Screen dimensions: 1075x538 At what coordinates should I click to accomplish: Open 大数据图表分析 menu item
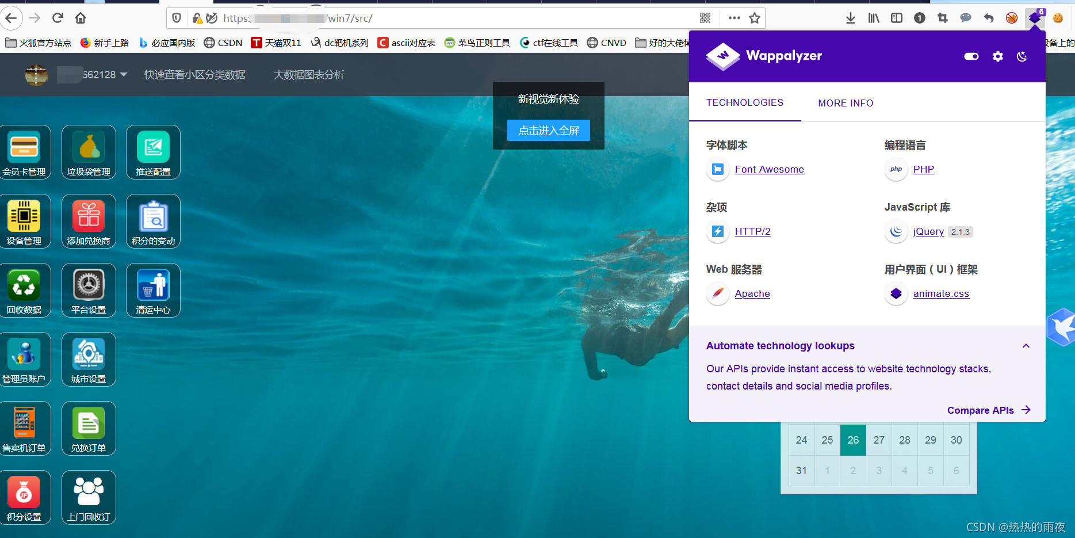point(309,75)
